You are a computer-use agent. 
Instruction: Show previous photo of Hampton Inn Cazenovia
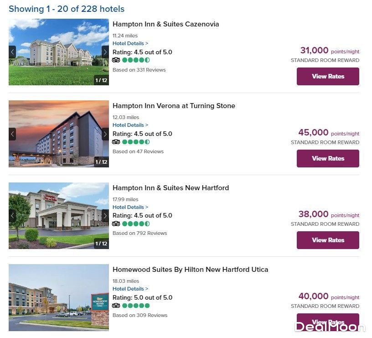[12, 52]
